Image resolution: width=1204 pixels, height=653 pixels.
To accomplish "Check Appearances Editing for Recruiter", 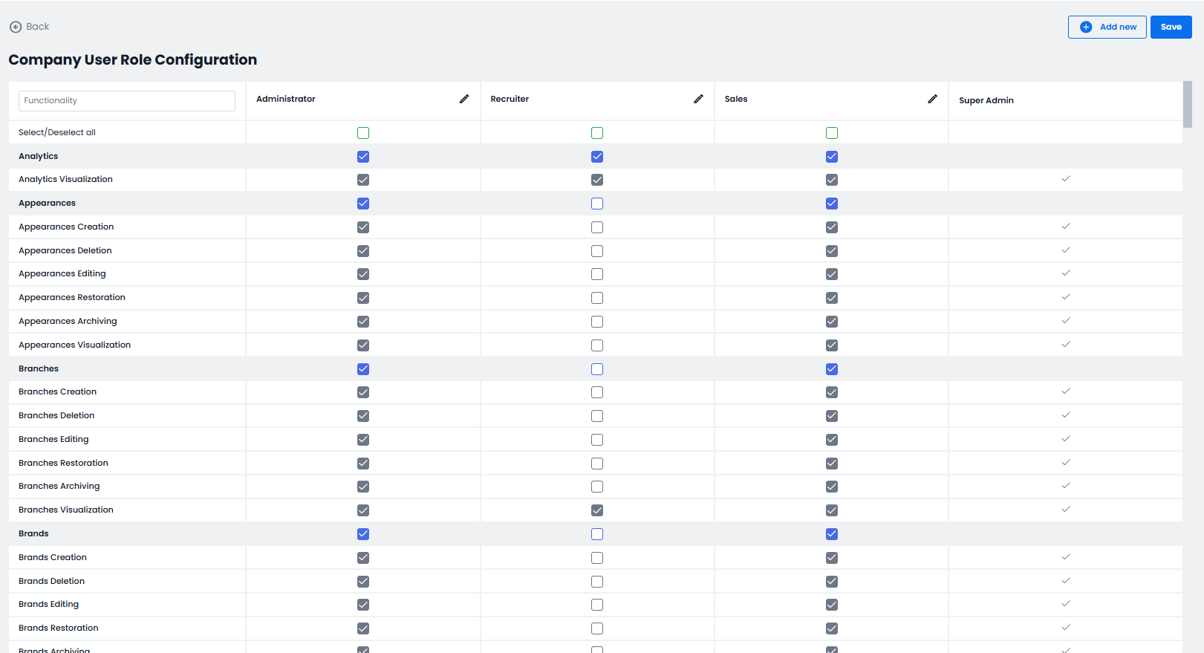I will (597, 274).
